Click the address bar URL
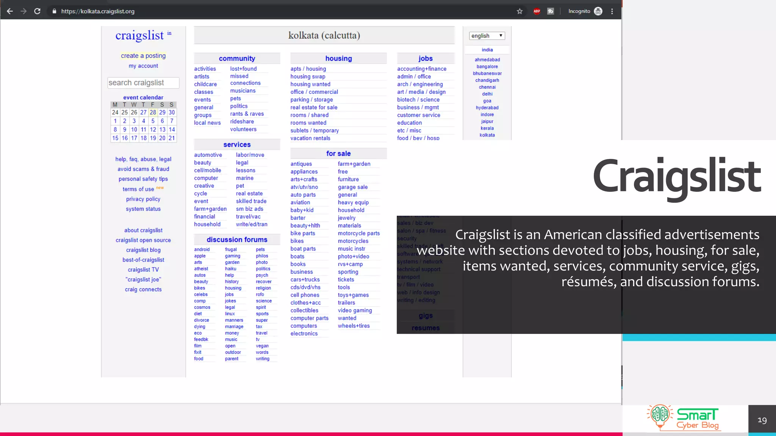 click(x=98, y=11)
